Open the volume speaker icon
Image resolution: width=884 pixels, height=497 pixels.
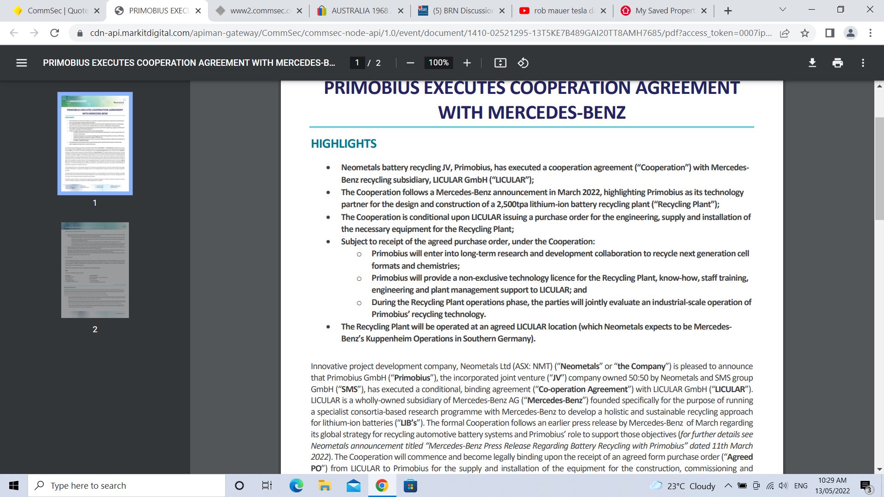(x=783, y=485)
